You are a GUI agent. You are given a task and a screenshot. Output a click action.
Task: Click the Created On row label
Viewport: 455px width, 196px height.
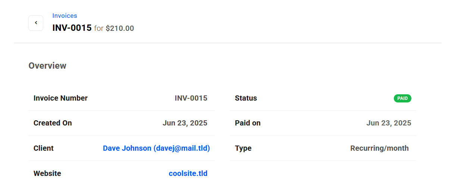[53, 123]
